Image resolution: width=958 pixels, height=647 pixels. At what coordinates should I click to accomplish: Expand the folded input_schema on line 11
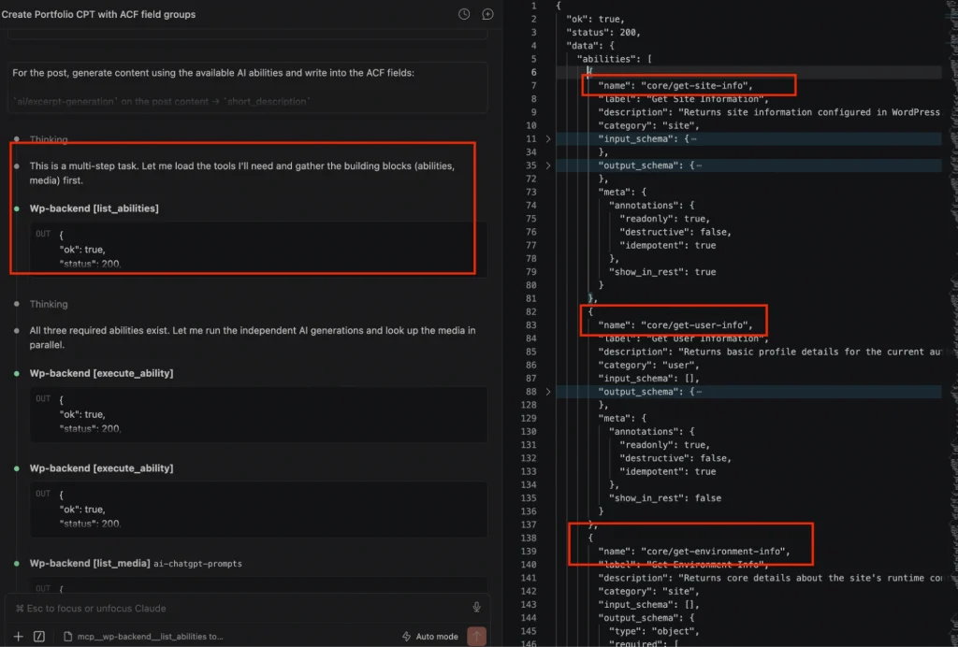pyautogui.click(x=548, y=139)
